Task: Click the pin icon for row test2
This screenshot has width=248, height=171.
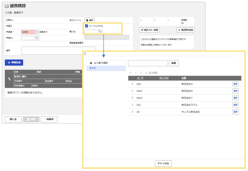Action: 133,91
